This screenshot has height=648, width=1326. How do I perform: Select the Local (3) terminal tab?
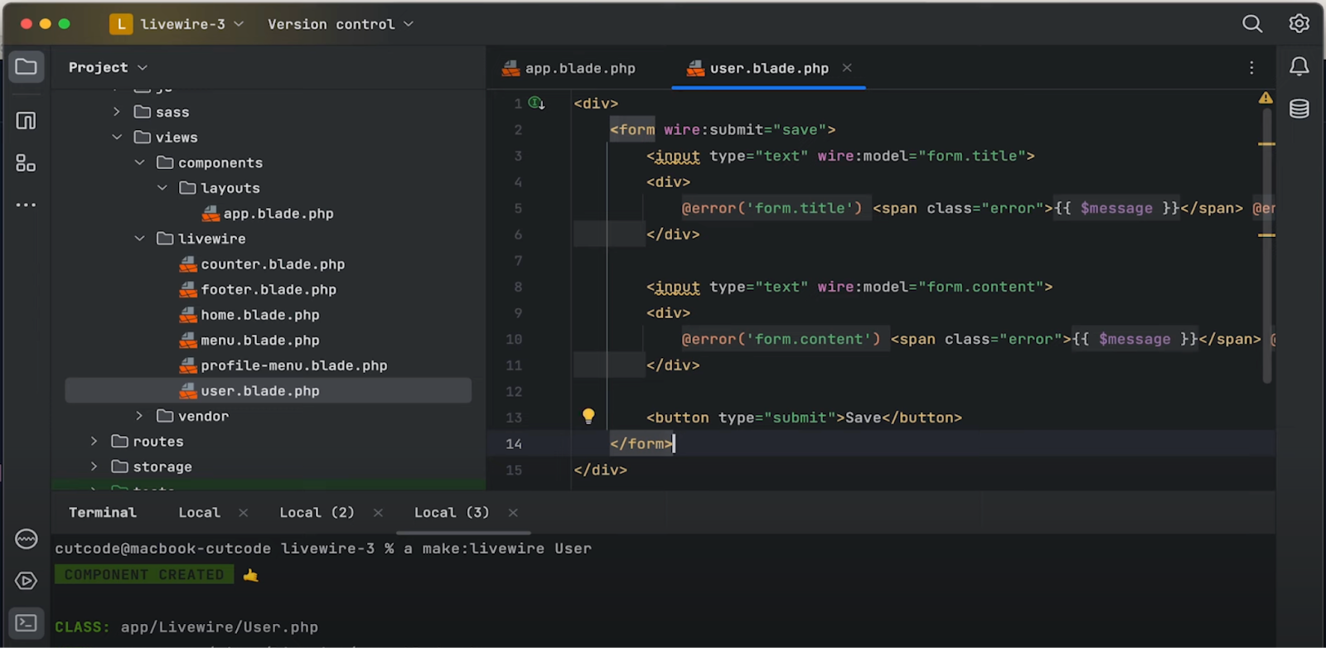(452, 513)
